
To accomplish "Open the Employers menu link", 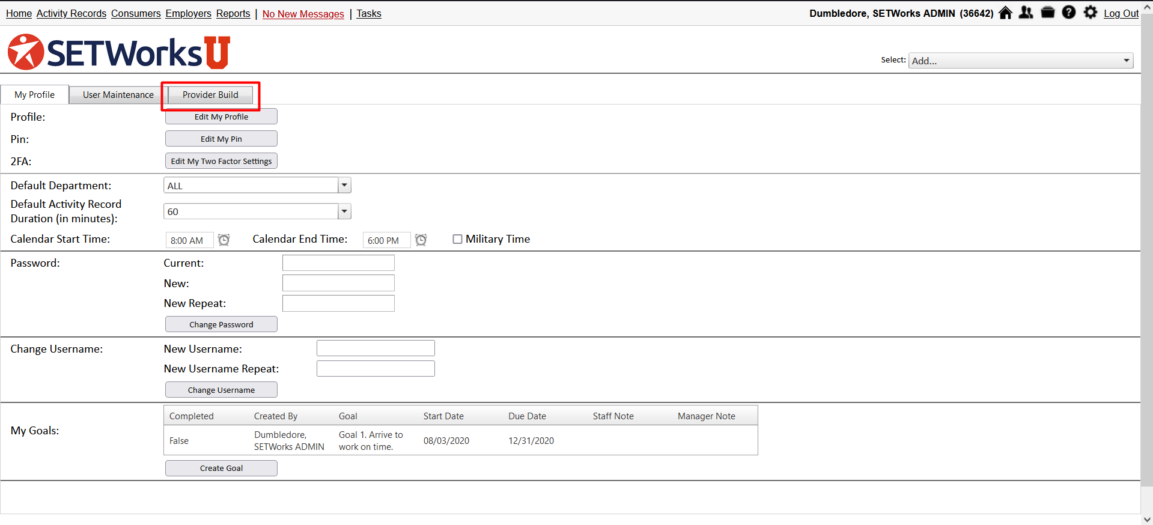I will pyautogui.click(x=188, y=13).
